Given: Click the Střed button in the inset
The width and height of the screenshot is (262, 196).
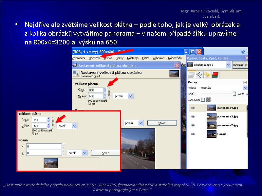Looking at the screenshot, I should tap(105, 153).
